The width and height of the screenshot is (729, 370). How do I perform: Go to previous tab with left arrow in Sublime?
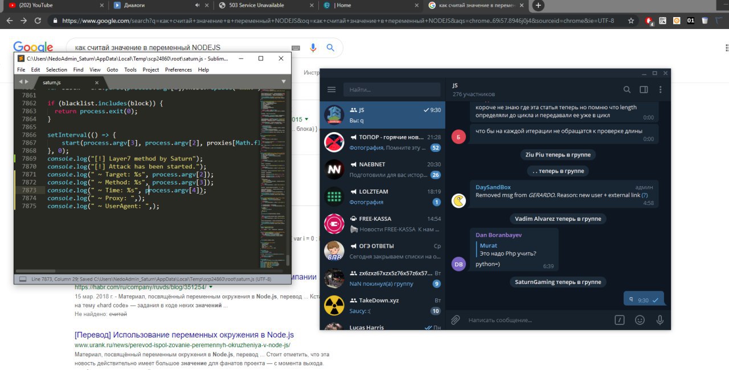(20, 82)
